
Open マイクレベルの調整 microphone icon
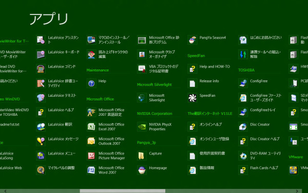41,170
